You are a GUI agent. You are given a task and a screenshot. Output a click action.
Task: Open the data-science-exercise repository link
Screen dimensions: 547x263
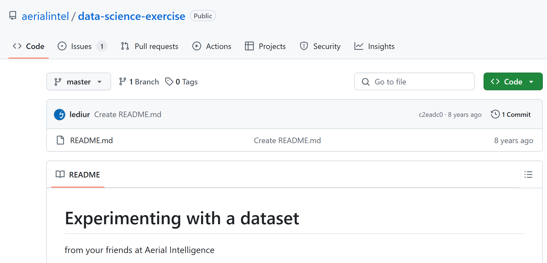[x=132, y=16]
